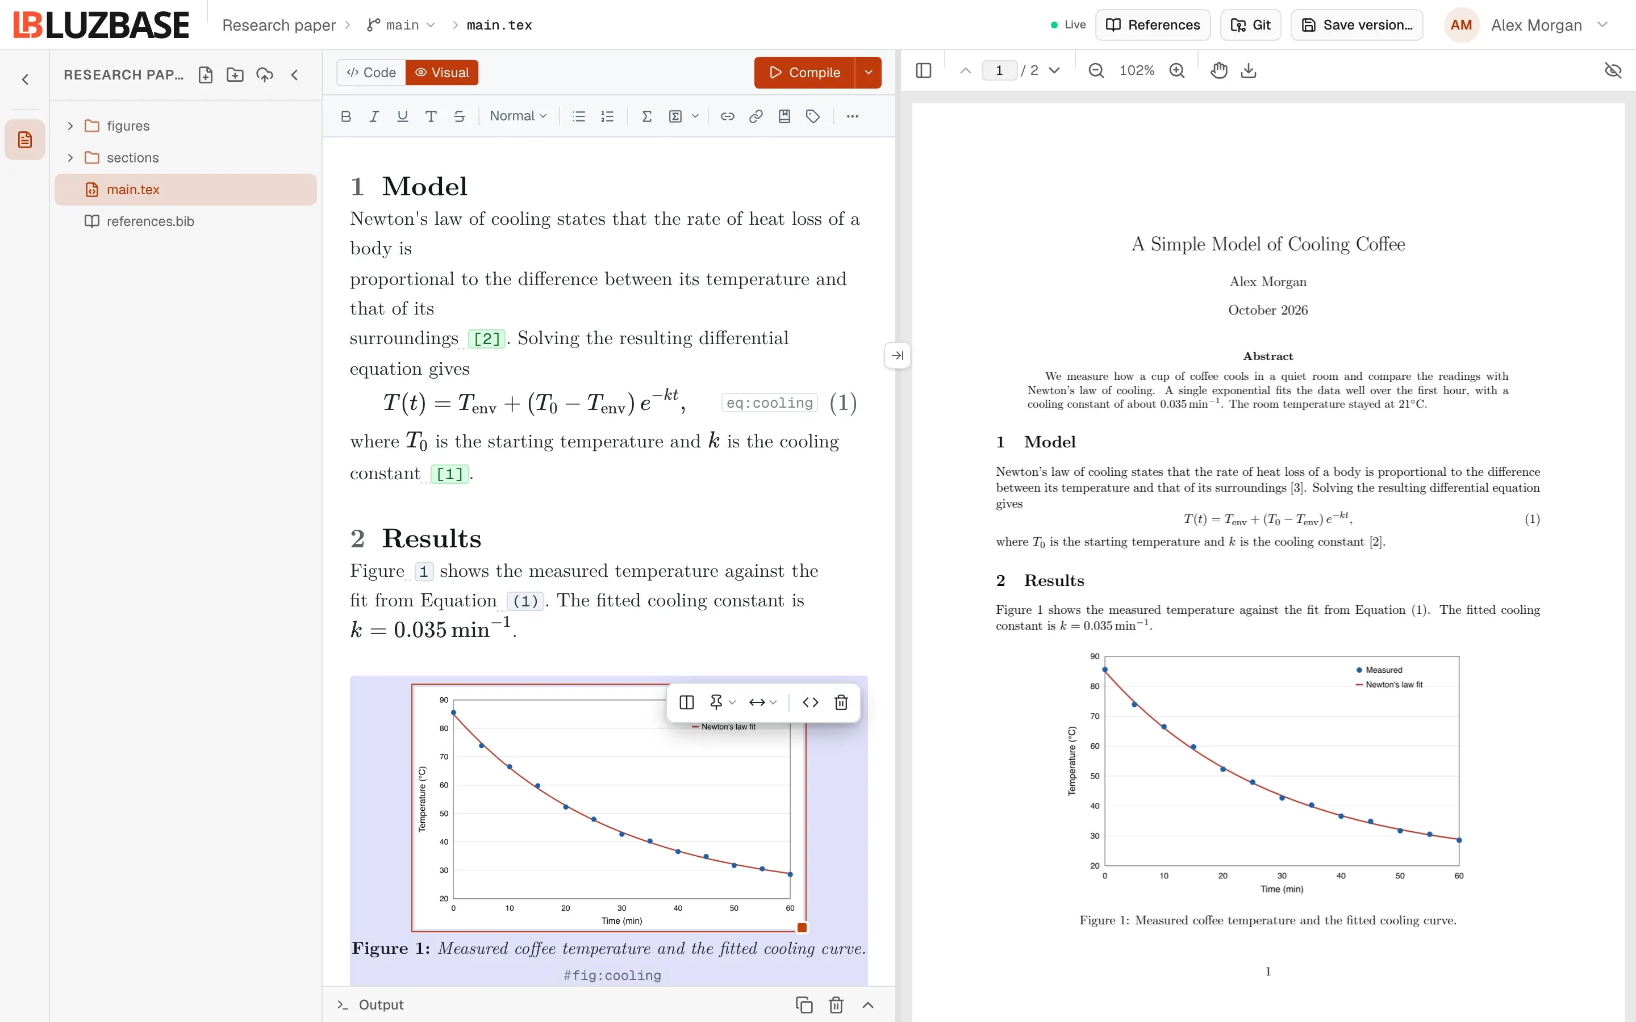Collapse the editor pane with arrow handle
This screenshot has width=1636, height=1022.
click(x=897, y=355)
